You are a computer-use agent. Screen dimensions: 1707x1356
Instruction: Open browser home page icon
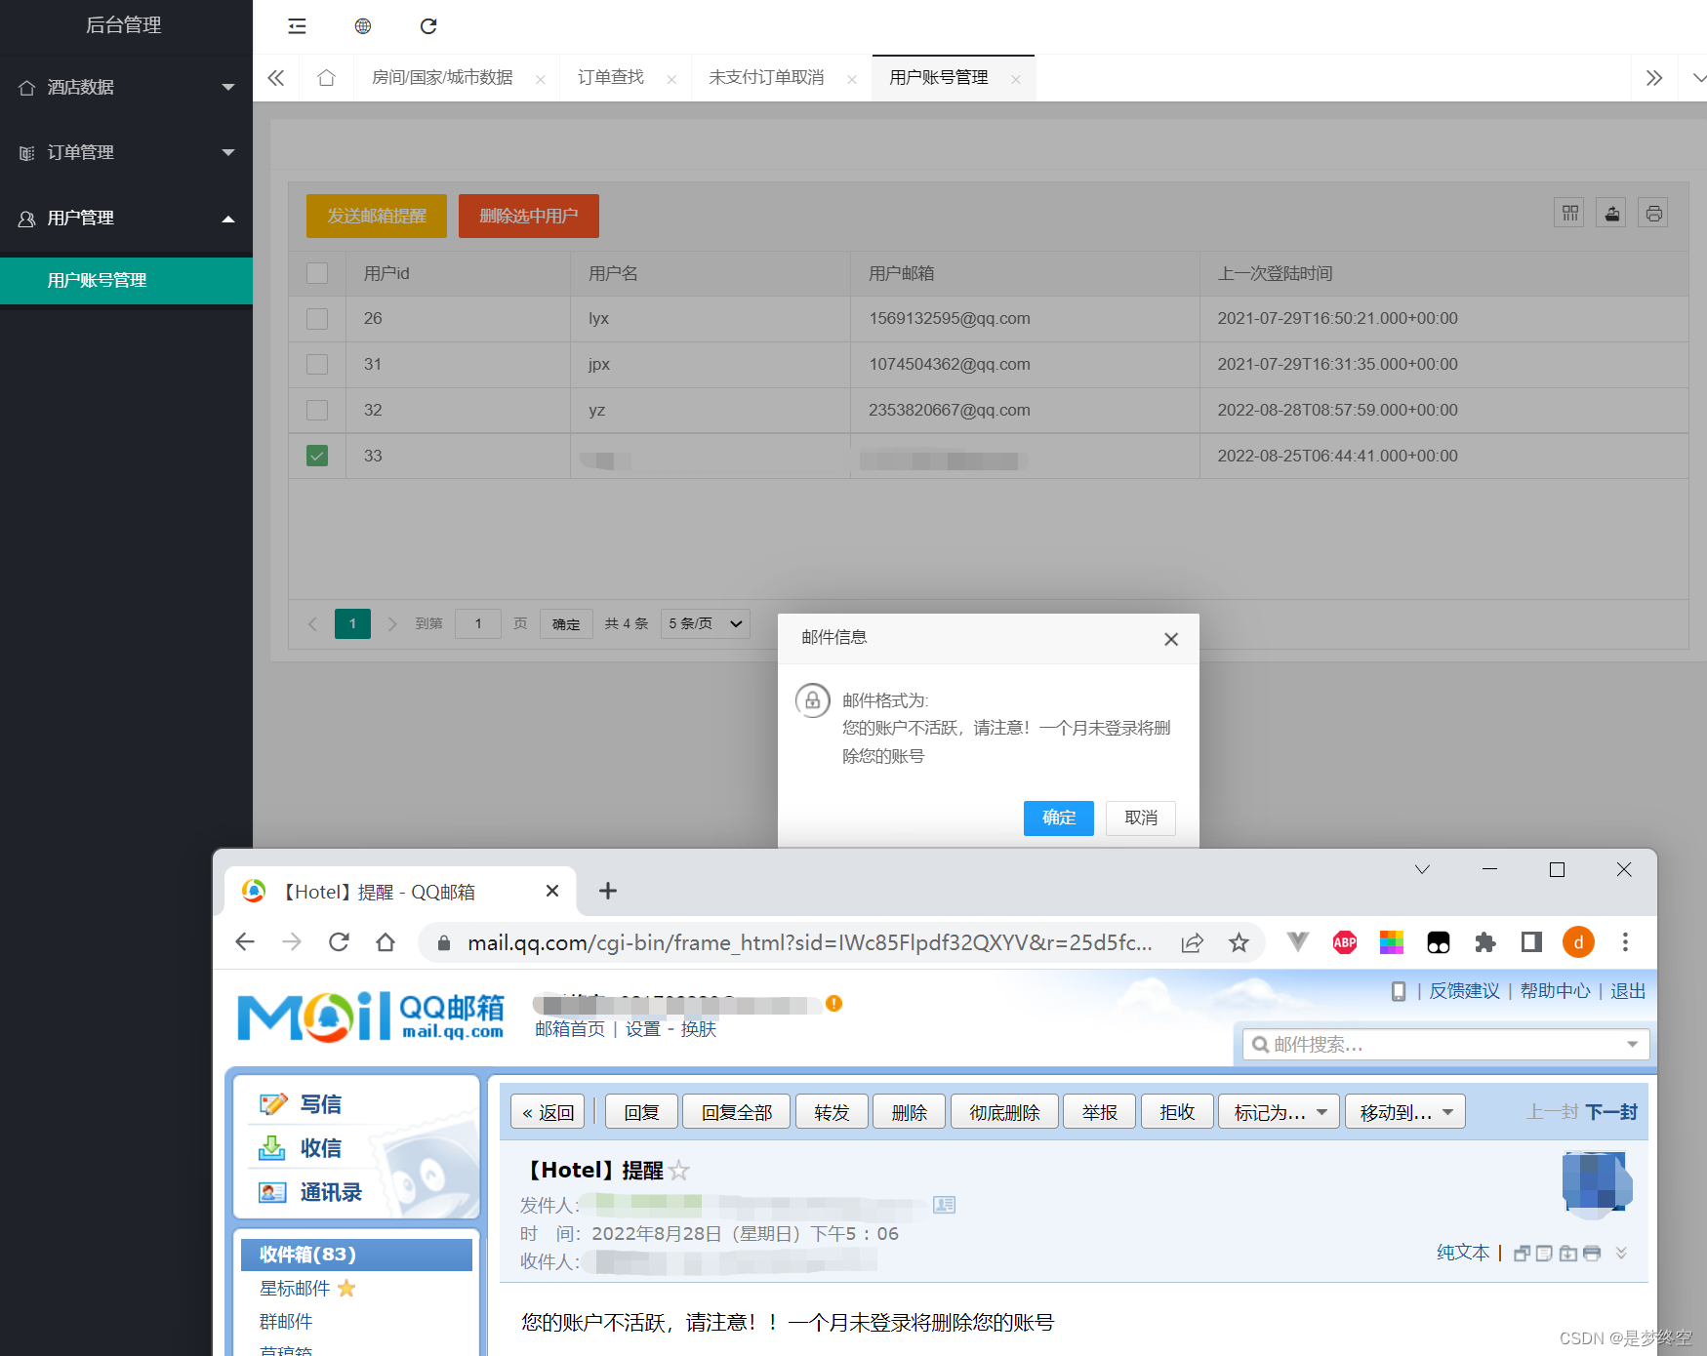click(x=386, y=941)
